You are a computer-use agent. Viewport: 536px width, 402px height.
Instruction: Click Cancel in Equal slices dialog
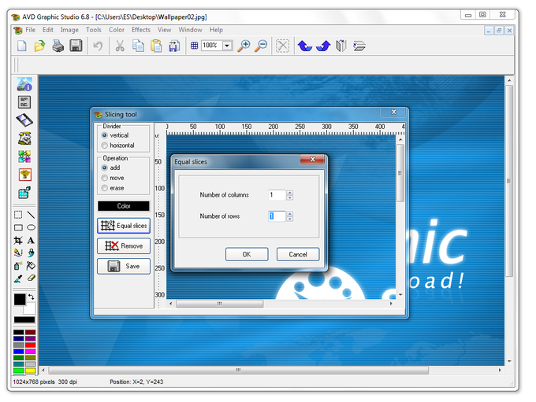[298, 254]
